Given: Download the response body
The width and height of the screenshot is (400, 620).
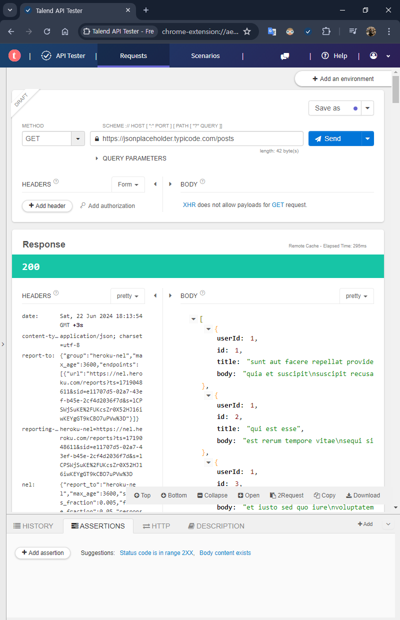Looking at the screenshot, I should tap(363, 495).
